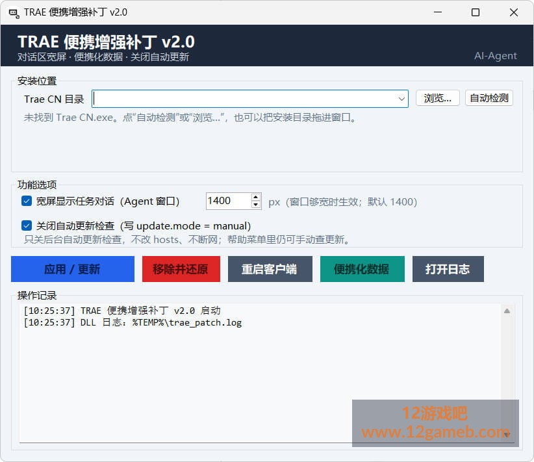Click the 移除并还原 red button
This screenshot has height=462, width=534.
pos(181,269)
